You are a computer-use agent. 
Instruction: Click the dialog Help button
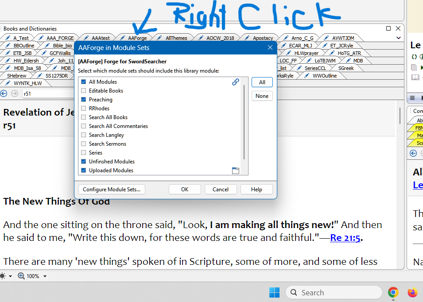(x=256, y=189)
